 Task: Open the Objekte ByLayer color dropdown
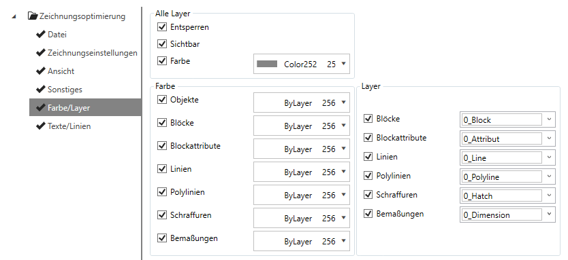[x=302, y=103]
